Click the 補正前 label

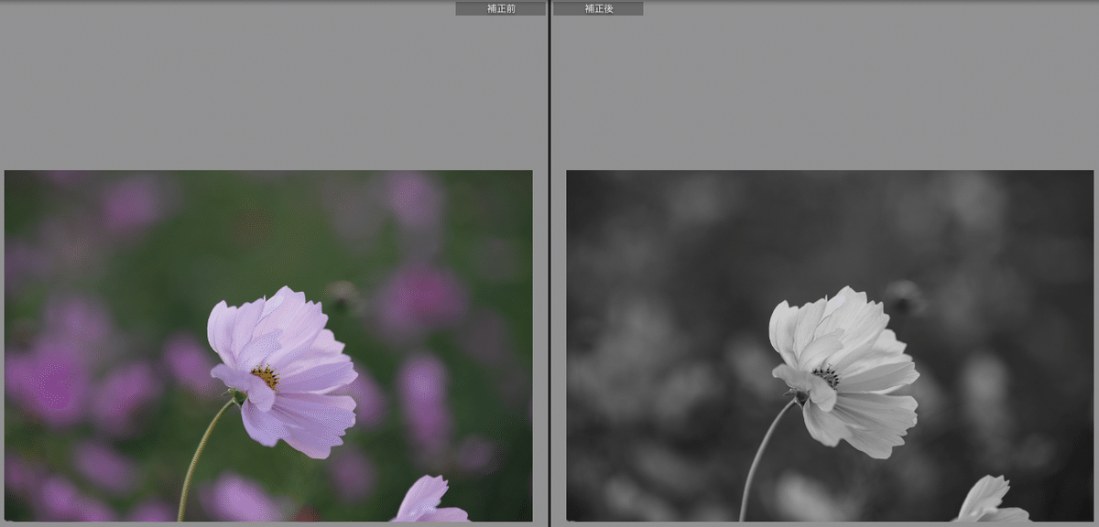tap(500, 8)
